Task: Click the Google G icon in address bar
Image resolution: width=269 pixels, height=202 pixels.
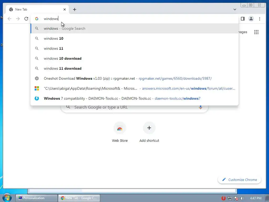Action: coord(37,19)
